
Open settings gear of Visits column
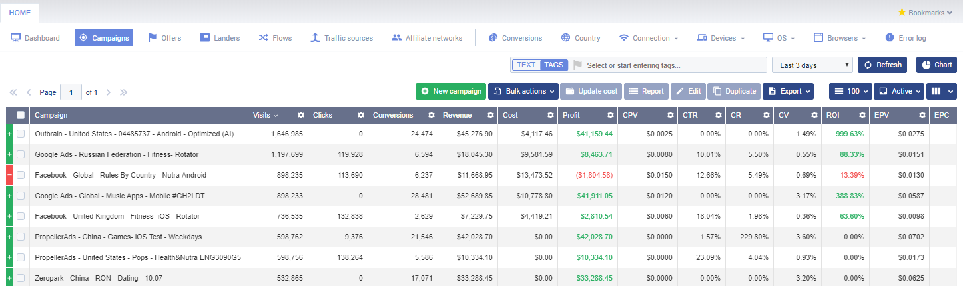tap(301, 116)
